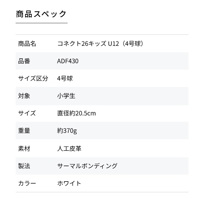The height and width of the screenshot is (203, 203).
Task: Click the product name コネクト26キッズ U12 value
Action: 101,44
